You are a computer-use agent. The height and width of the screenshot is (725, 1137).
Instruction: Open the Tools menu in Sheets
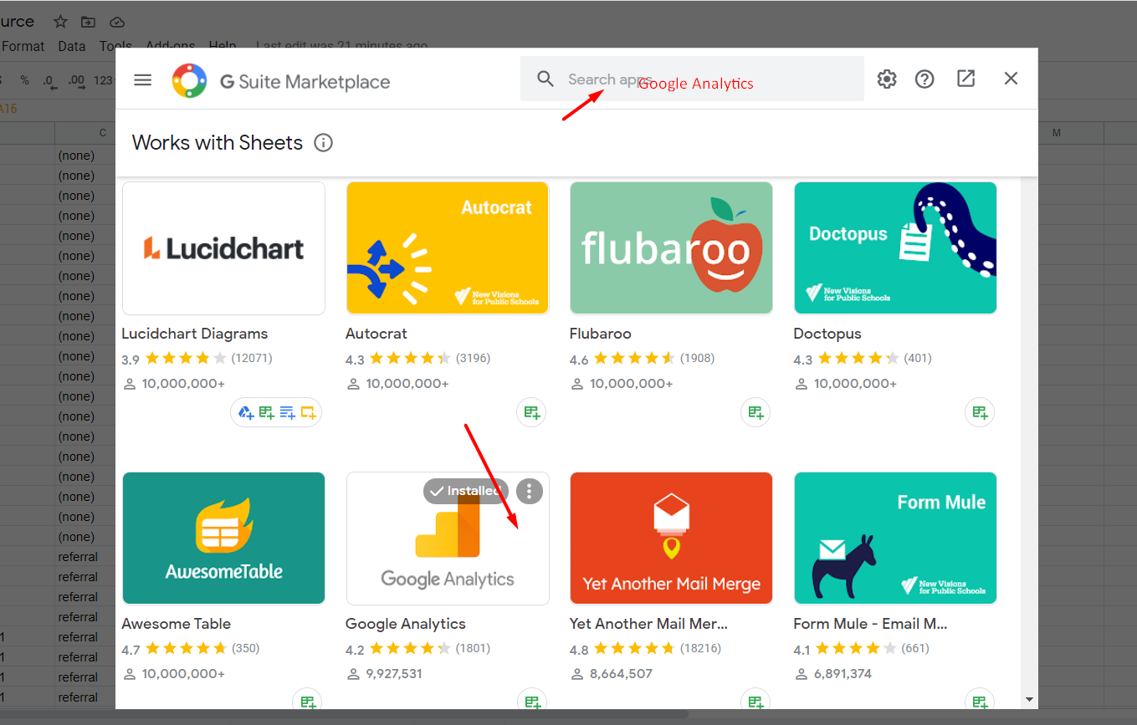(x=115, y=46)
